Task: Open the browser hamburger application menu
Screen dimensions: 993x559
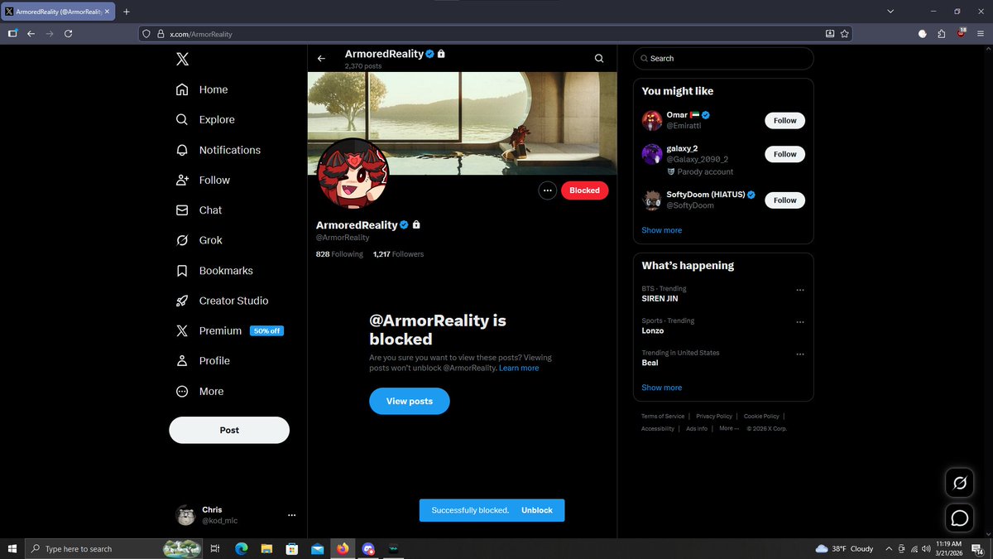Action: point(980,34)
